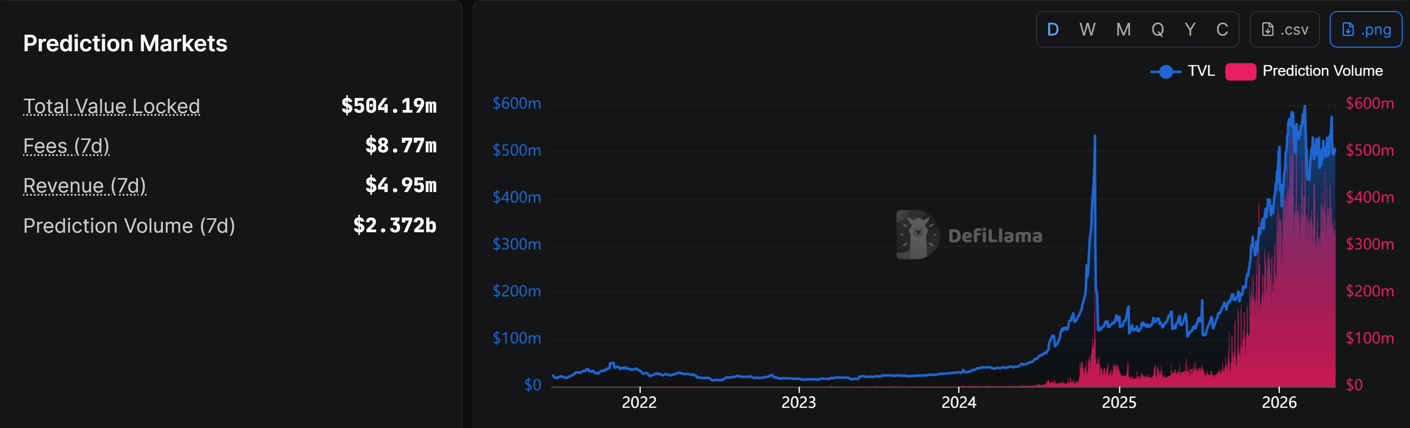Image resolution: width=1410 pixels, height=428 pixels.
Task: Click the file icon in .png button
Action: (x=1348, y=30)
